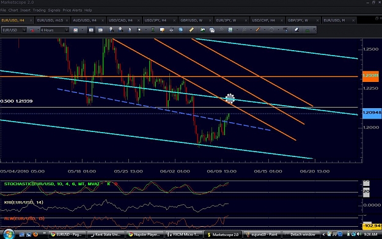Screen dimensions: 382x239
Task: Click the blue save template icon
Action: [230, 30]
